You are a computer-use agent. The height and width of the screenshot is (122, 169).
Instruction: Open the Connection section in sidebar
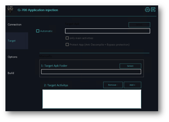pos(14,25)
